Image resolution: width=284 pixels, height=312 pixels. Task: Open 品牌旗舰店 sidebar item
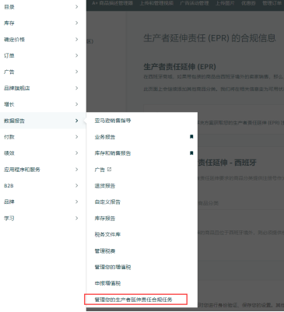17,88
